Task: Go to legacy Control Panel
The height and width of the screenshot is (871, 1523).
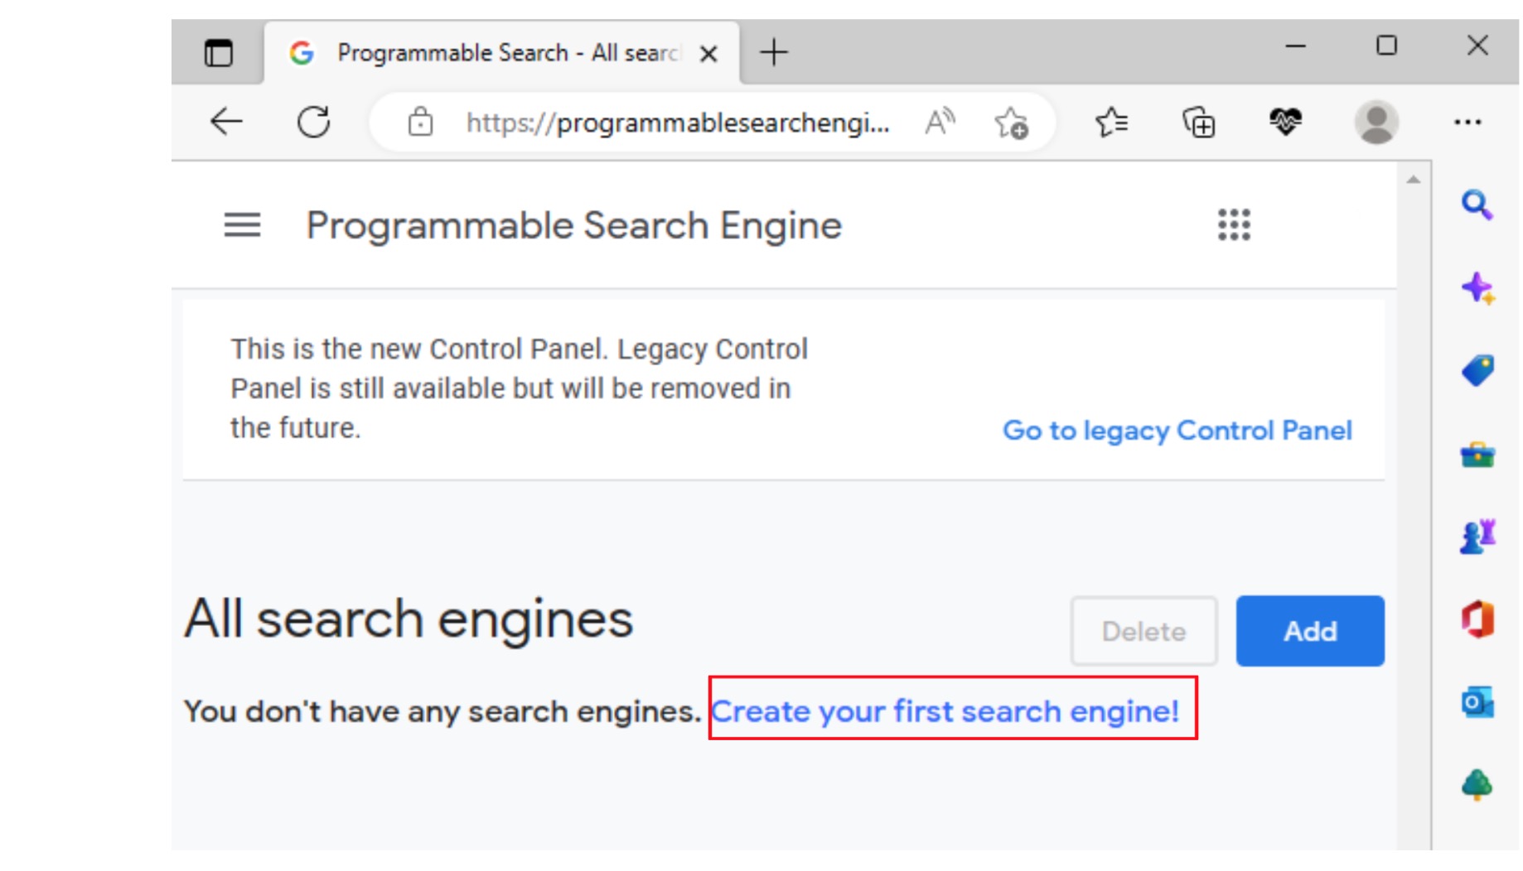Action: point(1177,430)
